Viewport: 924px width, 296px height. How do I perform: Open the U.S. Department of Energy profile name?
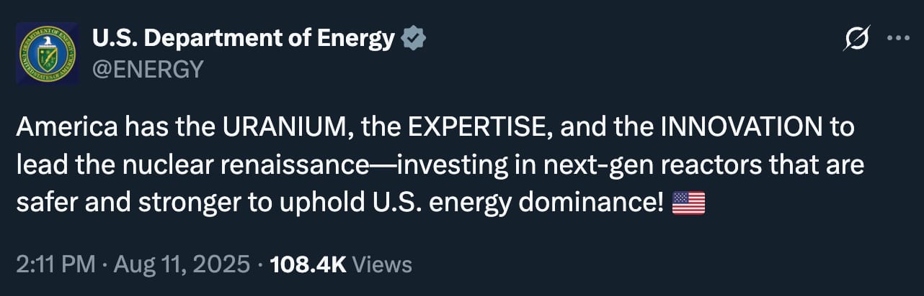[244, 38]
